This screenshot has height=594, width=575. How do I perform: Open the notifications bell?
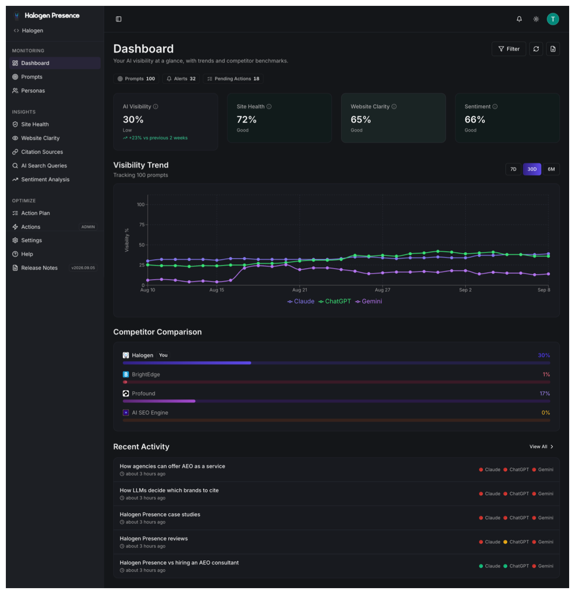pos(519,19)
